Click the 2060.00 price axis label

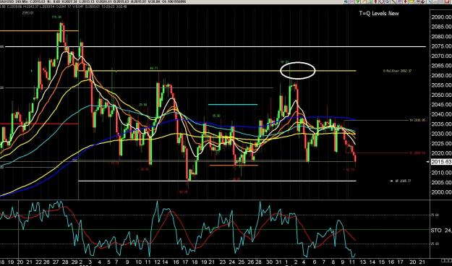pyautogui.click(x=441, y=75)
